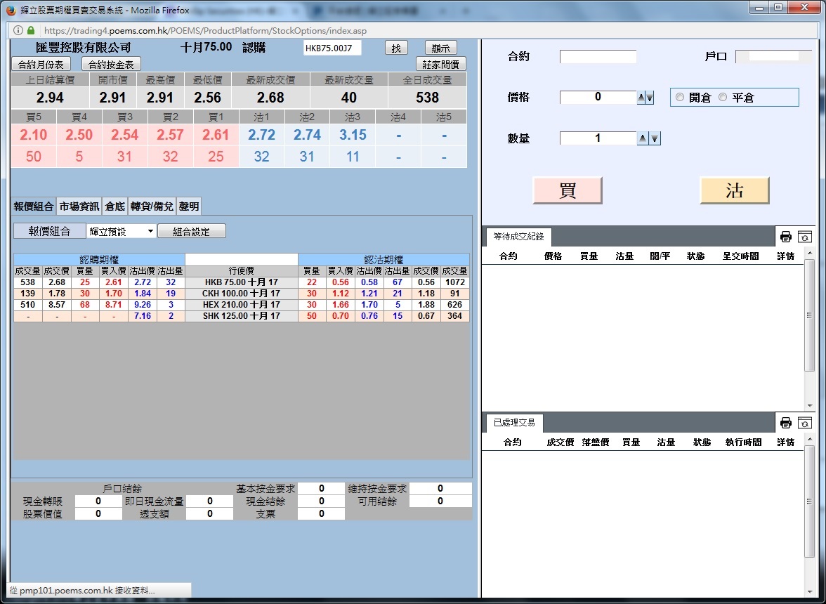
Task: Increase 數量 with the up arrow
Action: pos(642,139)
